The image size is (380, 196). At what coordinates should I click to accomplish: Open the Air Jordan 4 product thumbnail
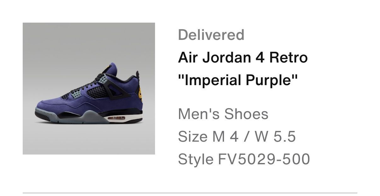pos(89,89)
